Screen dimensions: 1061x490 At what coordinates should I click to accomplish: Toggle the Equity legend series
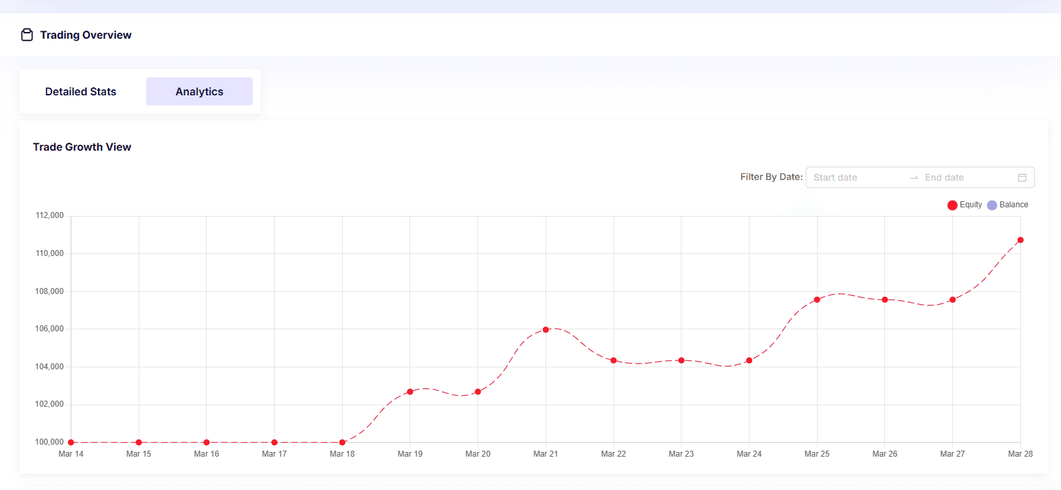(x=964, y=205)
